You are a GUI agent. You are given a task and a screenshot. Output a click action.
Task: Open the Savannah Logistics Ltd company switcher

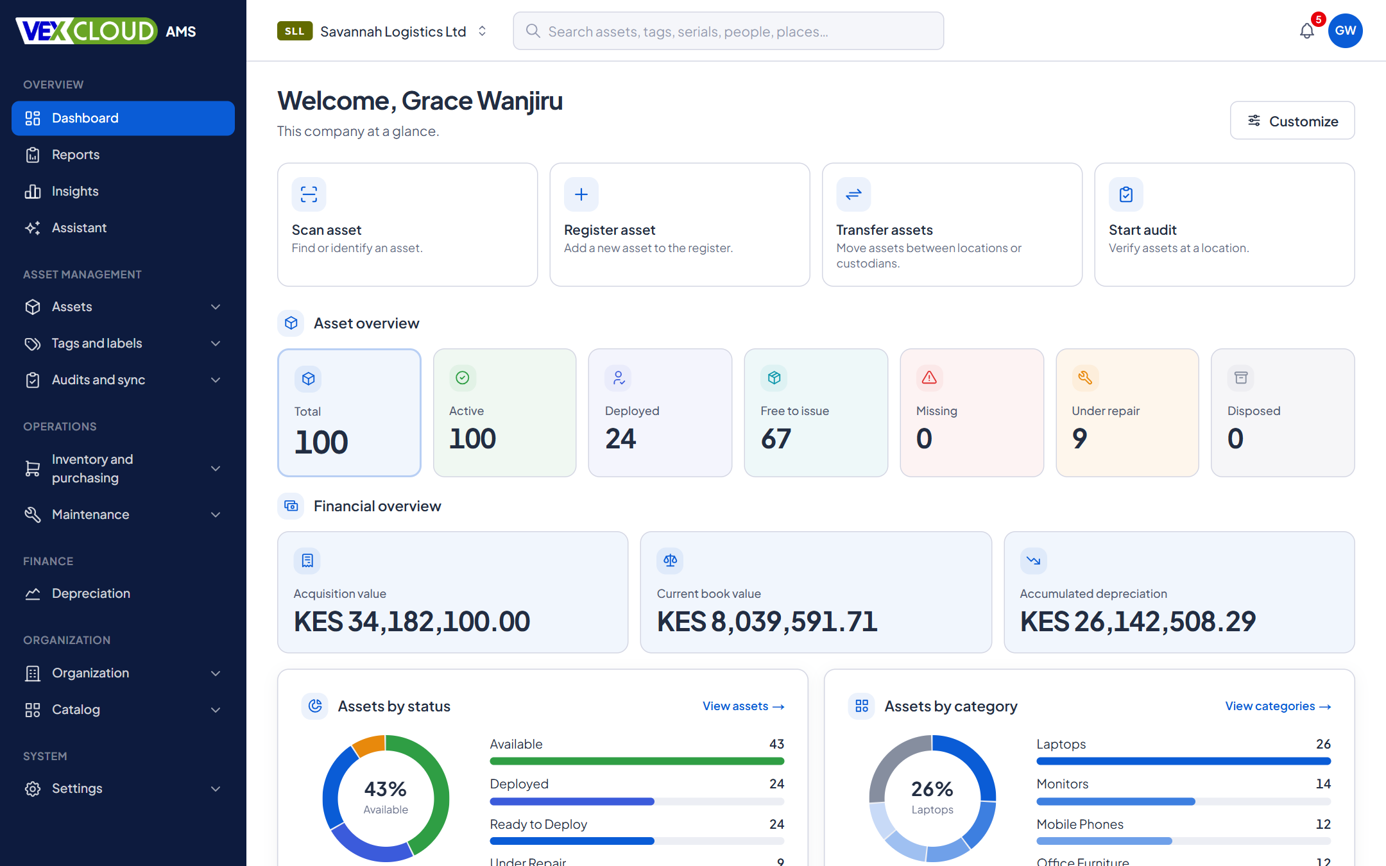click(384, 31)
